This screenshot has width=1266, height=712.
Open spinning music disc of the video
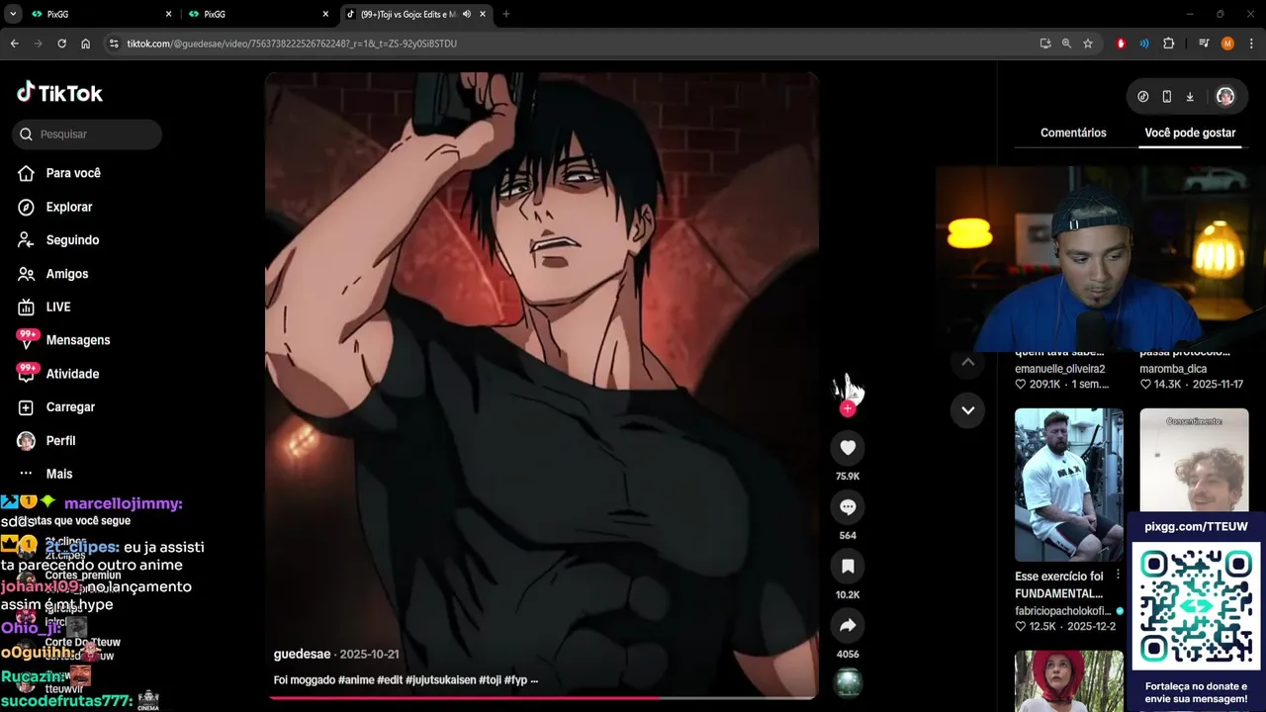click(848, 683)
